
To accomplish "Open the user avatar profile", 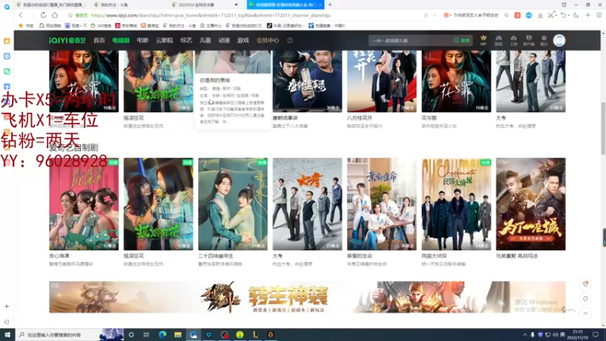I will click(559, 40).
